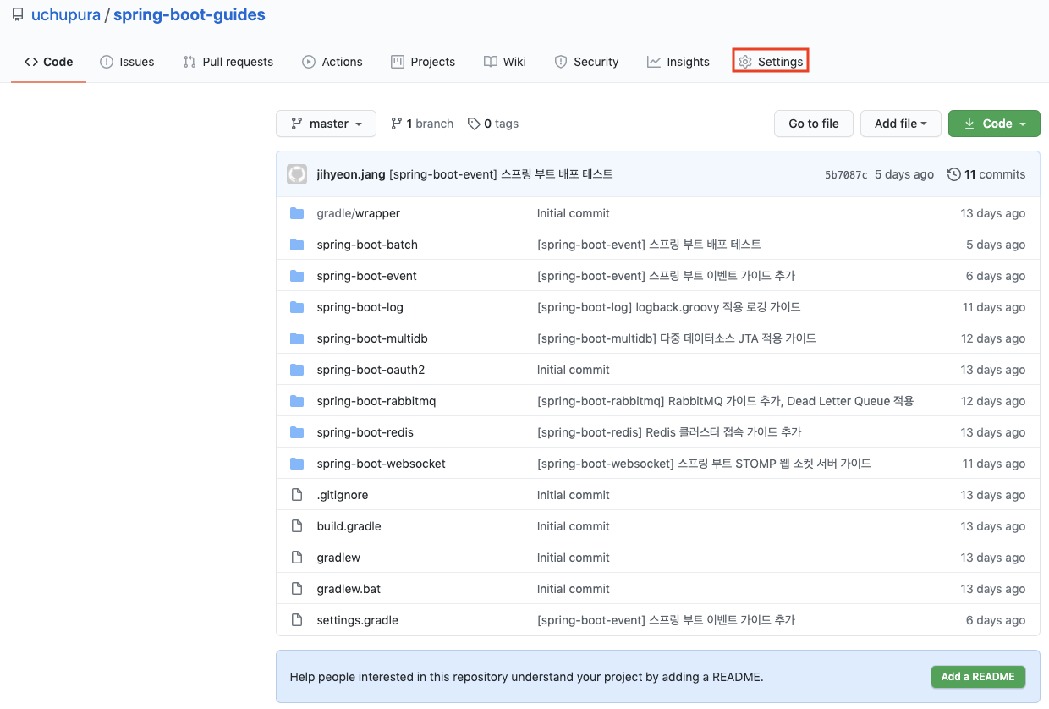Click the file icon for build.gradle
1049x709 pixels.
[x=297, y=526]
